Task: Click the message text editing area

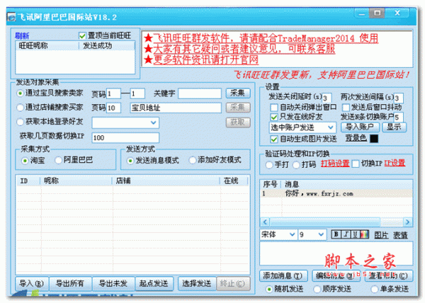Action: [x=336, y=253]
